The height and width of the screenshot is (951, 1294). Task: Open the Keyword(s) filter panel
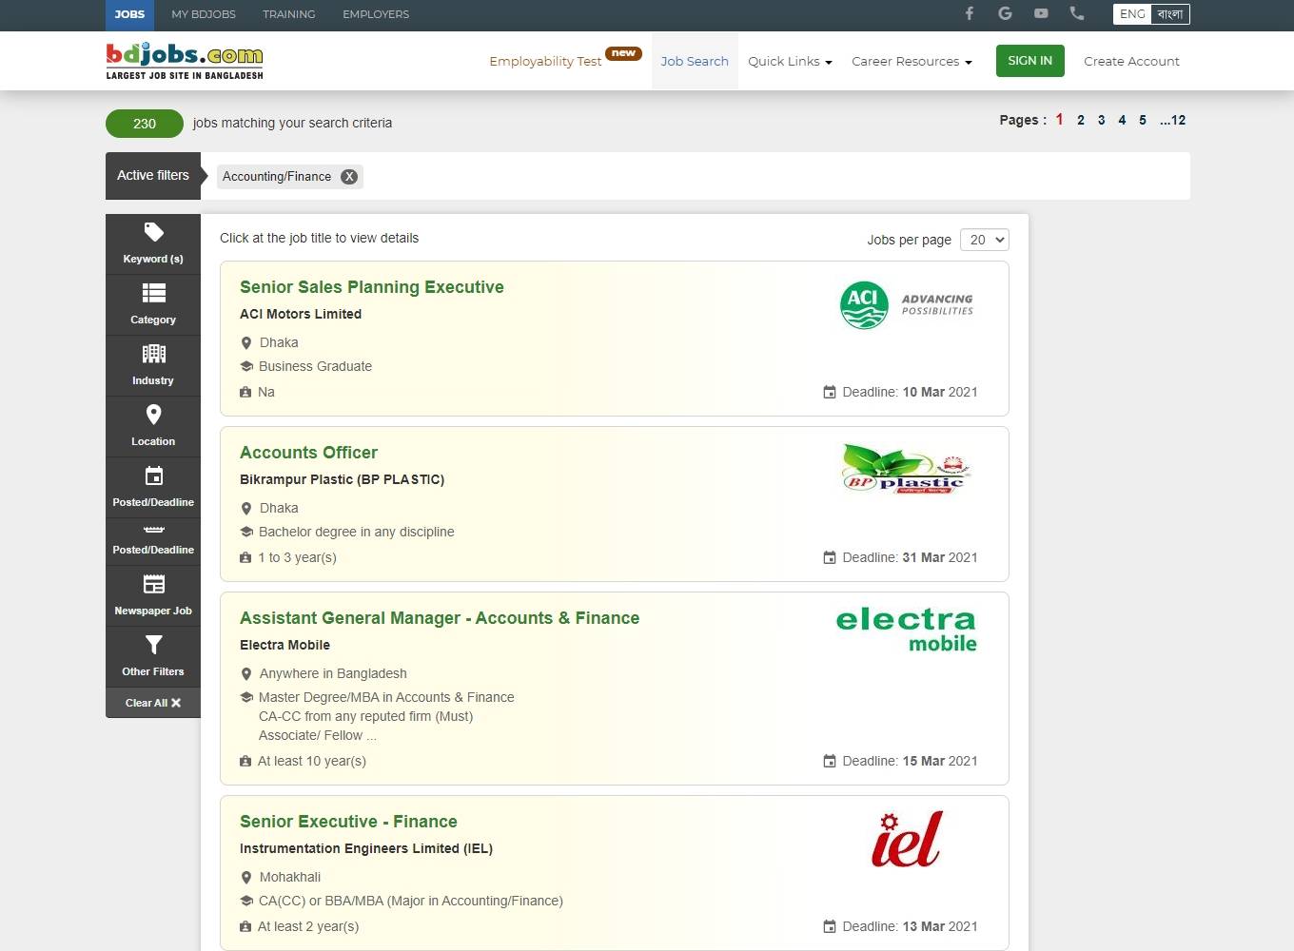[153, 244]
